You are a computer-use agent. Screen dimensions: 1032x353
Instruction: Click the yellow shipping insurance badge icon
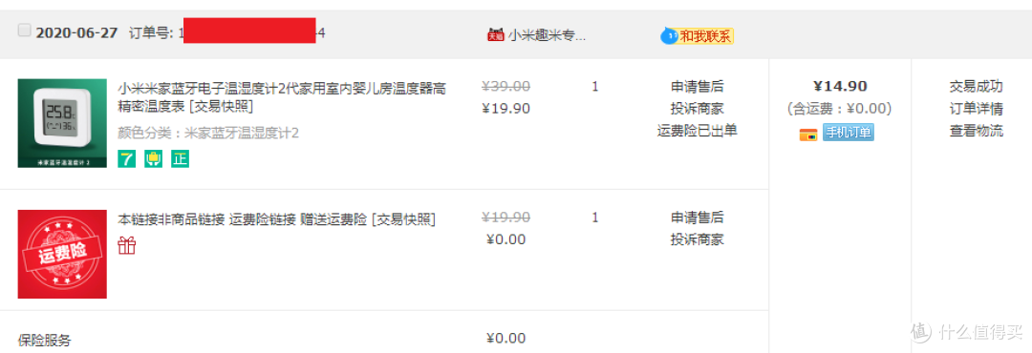coord(153,158)
